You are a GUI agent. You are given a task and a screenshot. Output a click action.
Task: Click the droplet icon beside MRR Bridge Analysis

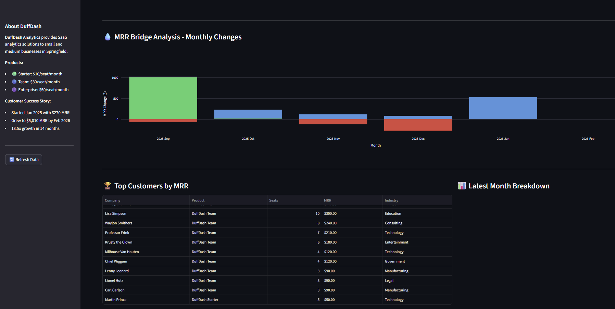(108, 37)
